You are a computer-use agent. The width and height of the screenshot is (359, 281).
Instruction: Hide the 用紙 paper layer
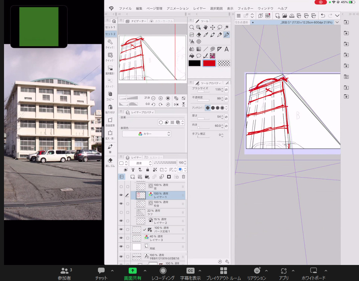pos(121,247)
